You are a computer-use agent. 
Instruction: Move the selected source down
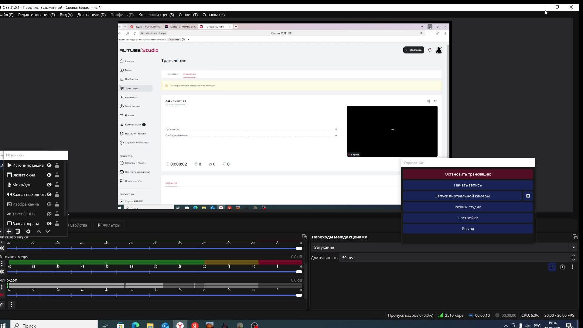coord(48,231)
